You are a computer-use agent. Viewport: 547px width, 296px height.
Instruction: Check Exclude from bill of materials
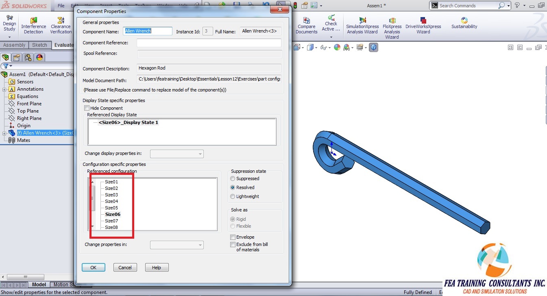(x=233, y=245)
